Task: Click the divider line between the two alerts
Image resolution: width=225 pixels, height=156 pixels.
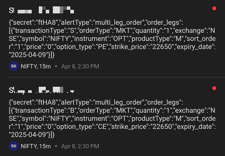Action: coord(117,77)
